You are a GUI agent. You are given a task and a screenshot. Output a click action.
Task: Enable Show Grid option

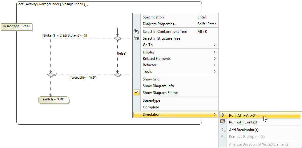coord(151,79)
